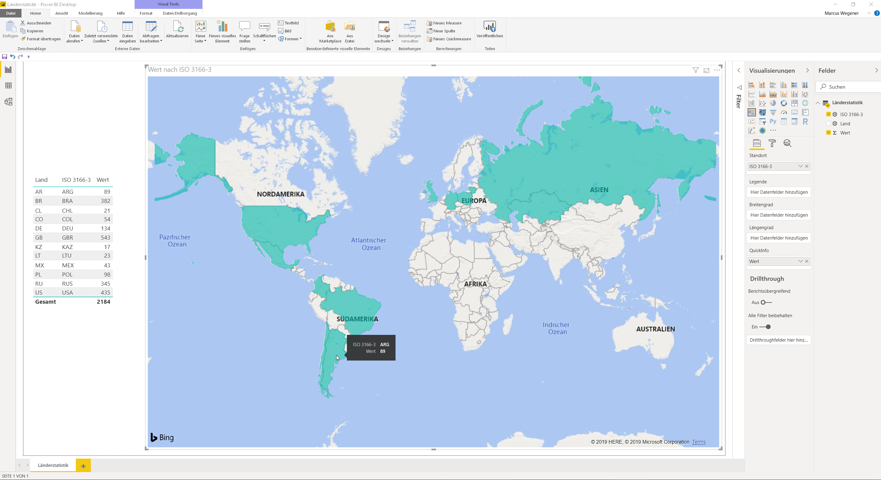Activate focus mode on the map visual
881x480 pixels.
[x=706, y=70]
